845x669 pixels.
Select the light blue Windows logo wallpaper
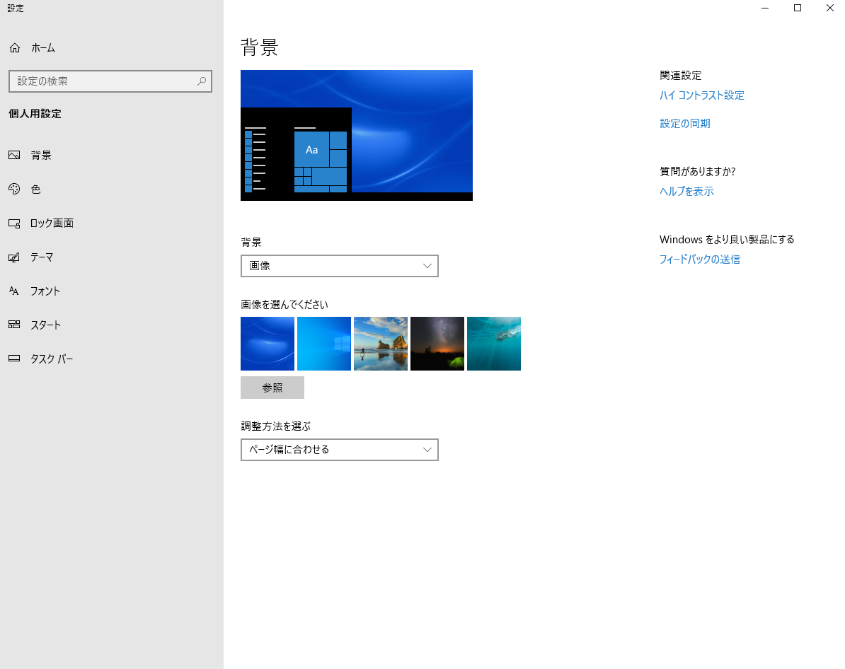click(x=324, y=344)
